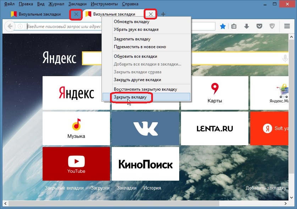Open the Закладки menu in menu bar
This screenshot has width=297, height=209.
[77, 4]
